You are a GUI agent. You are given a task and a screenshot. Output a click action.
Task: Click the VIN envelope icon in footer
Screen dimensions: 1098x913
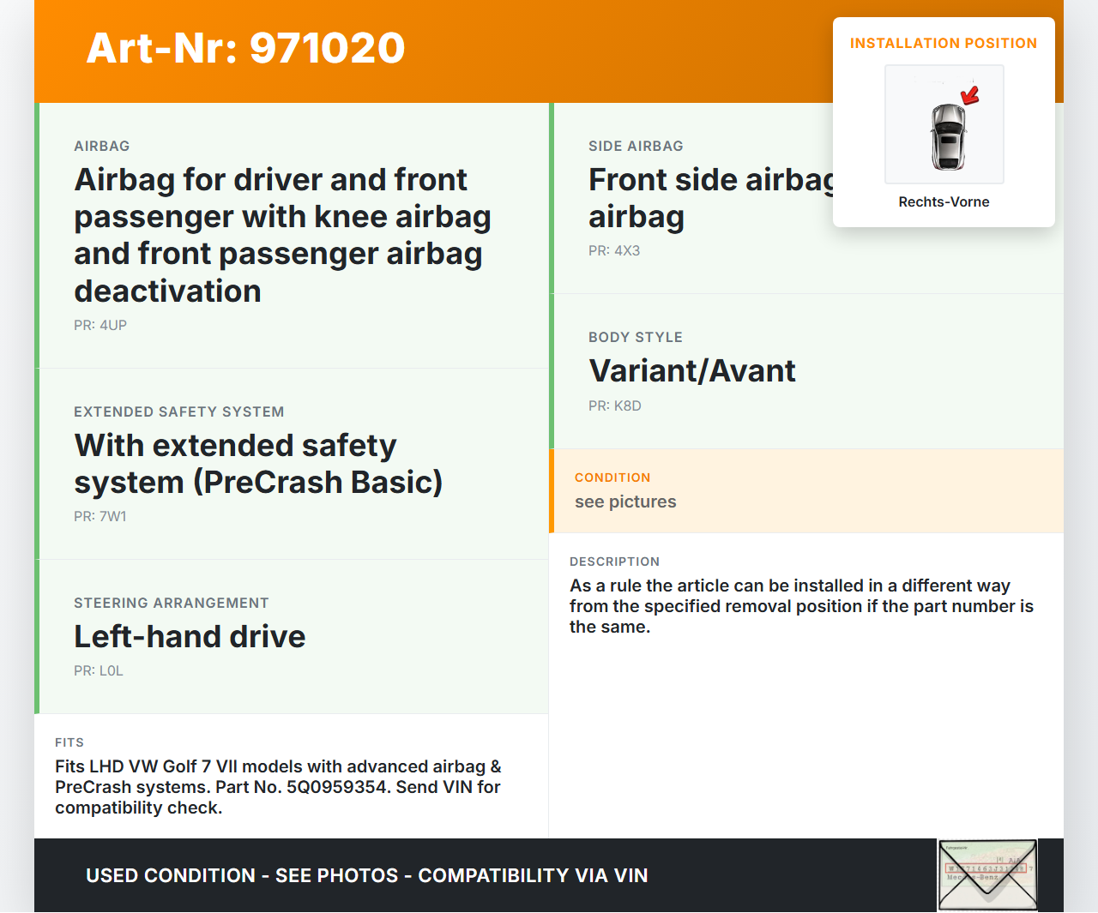point(987,874)
